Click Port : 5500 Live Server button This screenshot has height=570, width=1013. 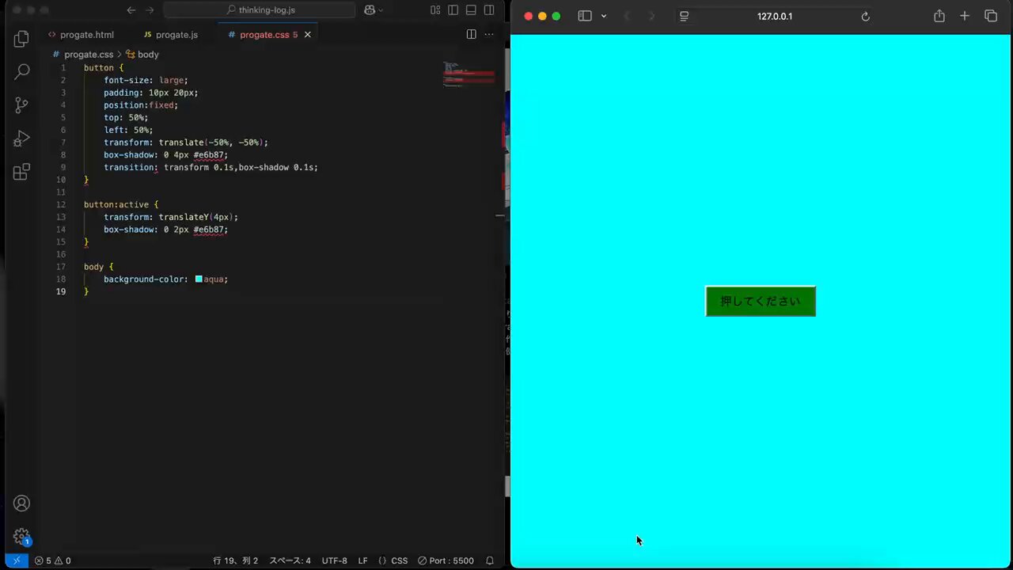[446, 560]
